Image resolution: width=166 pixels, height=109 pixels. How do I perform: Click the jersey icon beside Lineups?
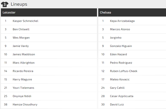5,4
